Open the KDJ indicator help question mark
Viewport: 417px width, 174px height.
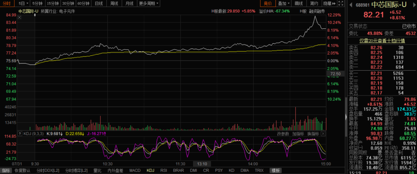tap(20, 134)
